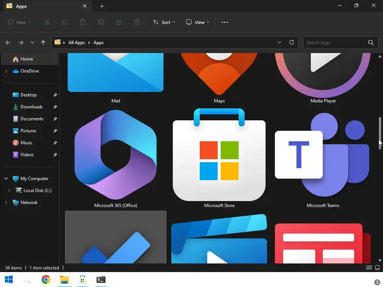Select the clapperboard Movies & TV app icon

click(x=219, y=239)
